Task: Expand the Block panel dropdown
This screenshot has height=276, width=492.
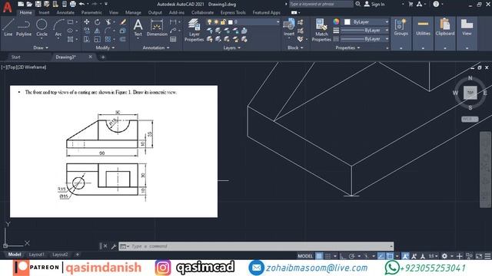Action: coord(295,48)
